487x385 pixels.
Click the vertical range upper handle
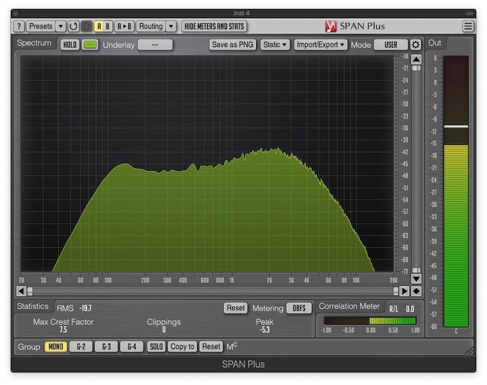[x=416, y=68]
